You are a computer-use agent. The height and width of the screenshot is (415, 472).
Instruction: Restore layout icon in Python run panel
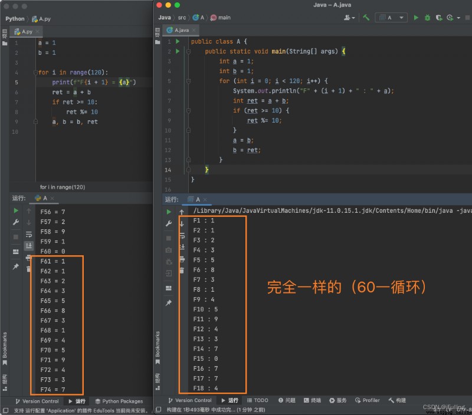(16, 251)
